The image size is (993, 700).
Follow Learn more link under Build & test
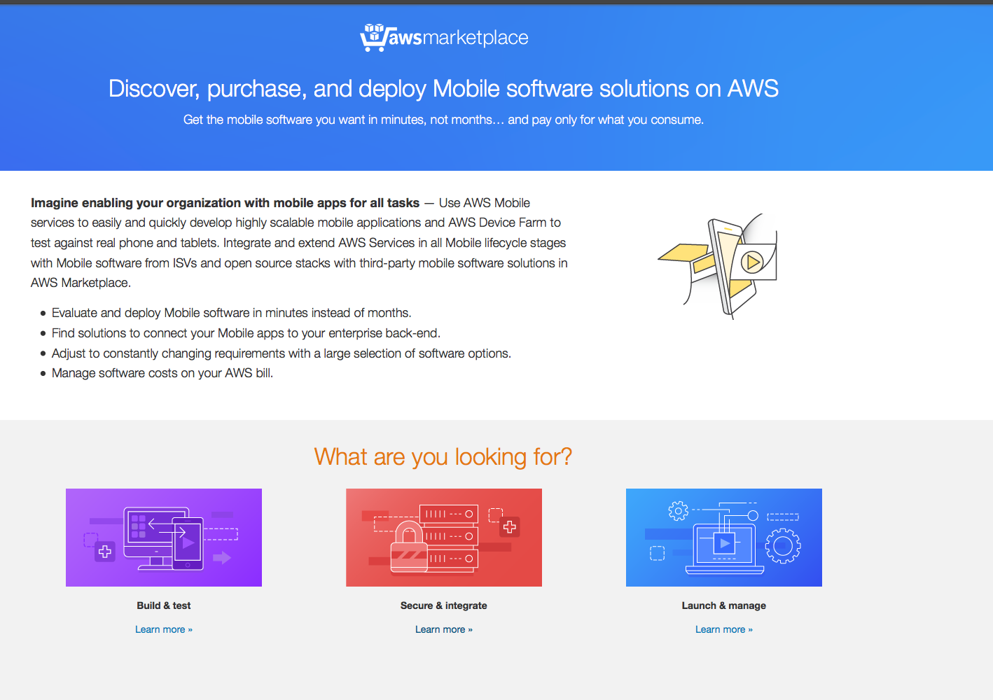pos(164,629)
